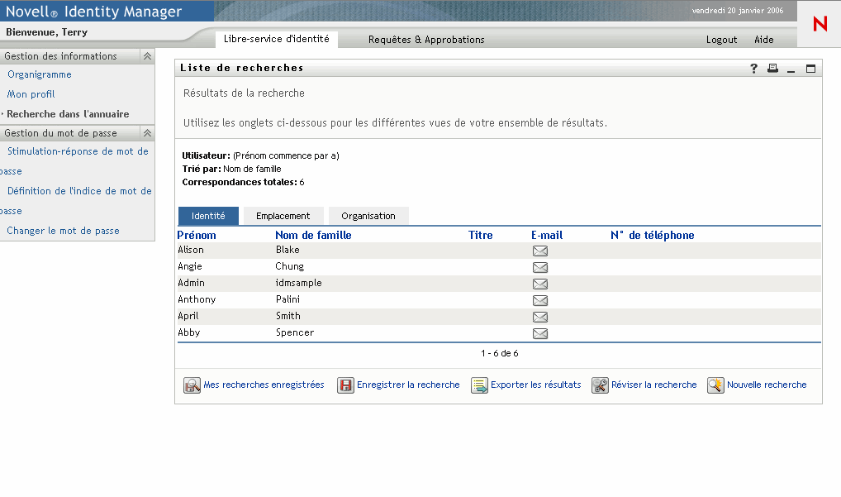Image resolution: width=841 pixels, height=497 pixels.
Task: Sort by the E-mail column header
Action: (547, 235)
